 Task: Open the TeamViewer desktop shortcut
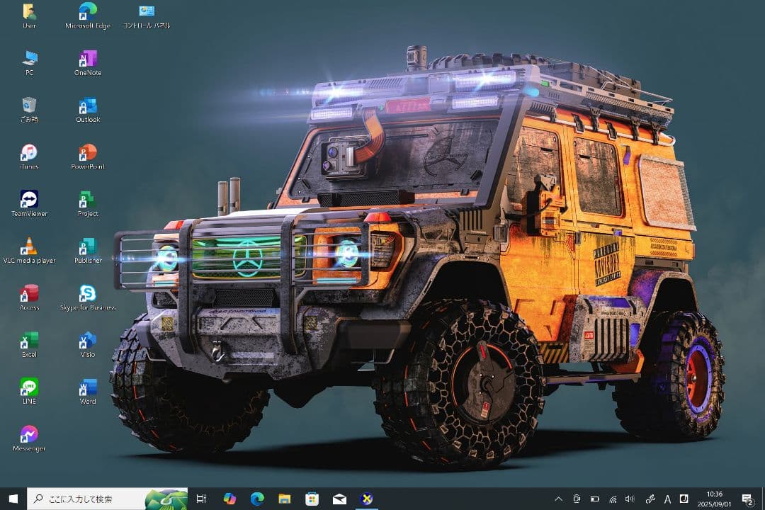click(29, 200)
